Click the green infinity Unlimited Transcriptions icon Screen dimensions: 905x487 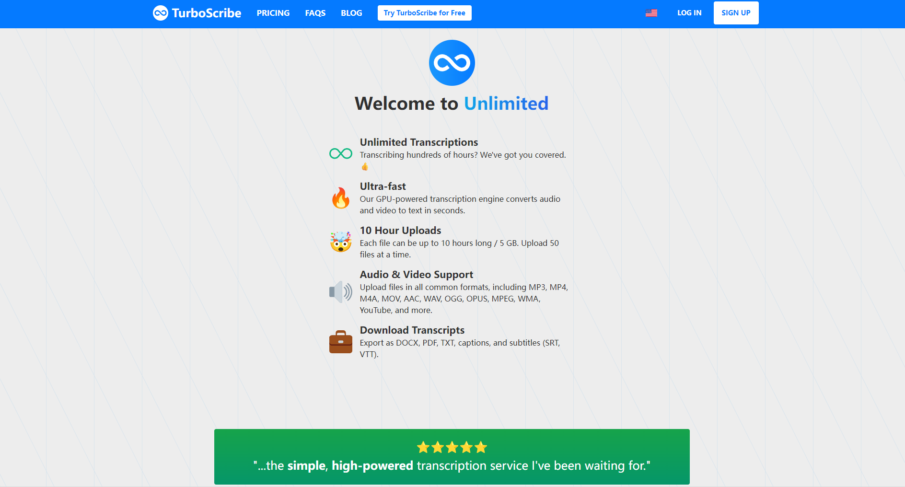pyautogui.click(x=341, y=153)
